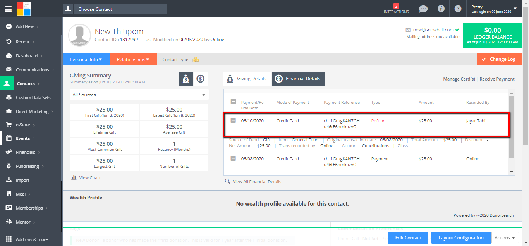Image resolution: width=529 pixels, height=246 pixels.
Task: Select the money bag giving summary icon
Action: pyautogui.click(x=186, y=79)
